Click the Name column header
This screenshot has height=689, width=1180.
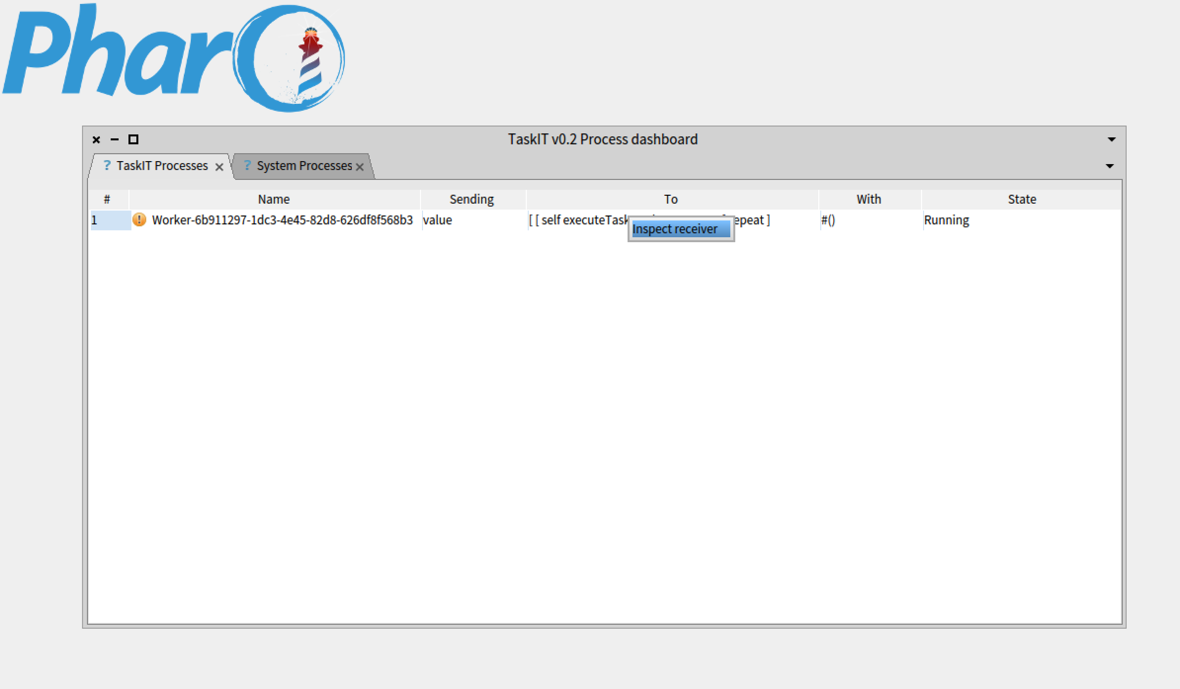(274, 199)
